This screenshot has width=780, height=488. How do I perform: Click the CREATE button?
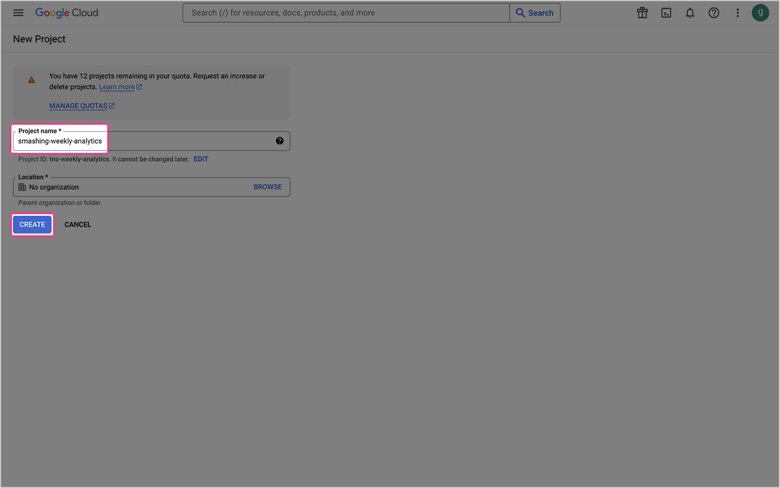pos(32,224)
